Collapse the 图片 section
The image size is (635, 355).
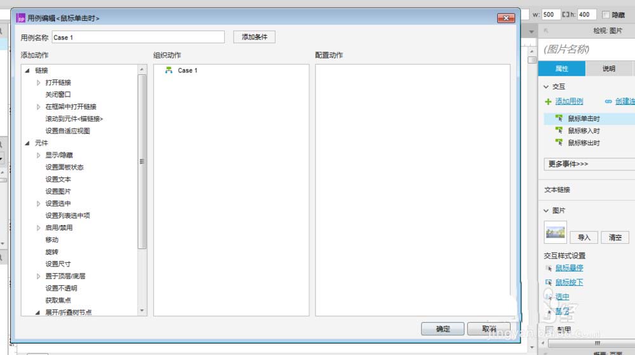(x=546, y=210)
